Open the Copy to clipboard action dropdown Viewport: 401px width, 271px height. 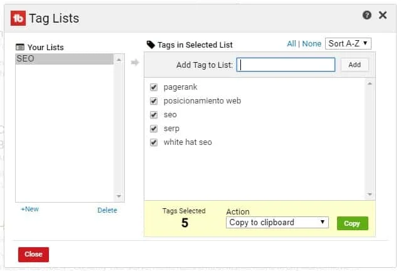pyautogui.click(x=277, y=223)
